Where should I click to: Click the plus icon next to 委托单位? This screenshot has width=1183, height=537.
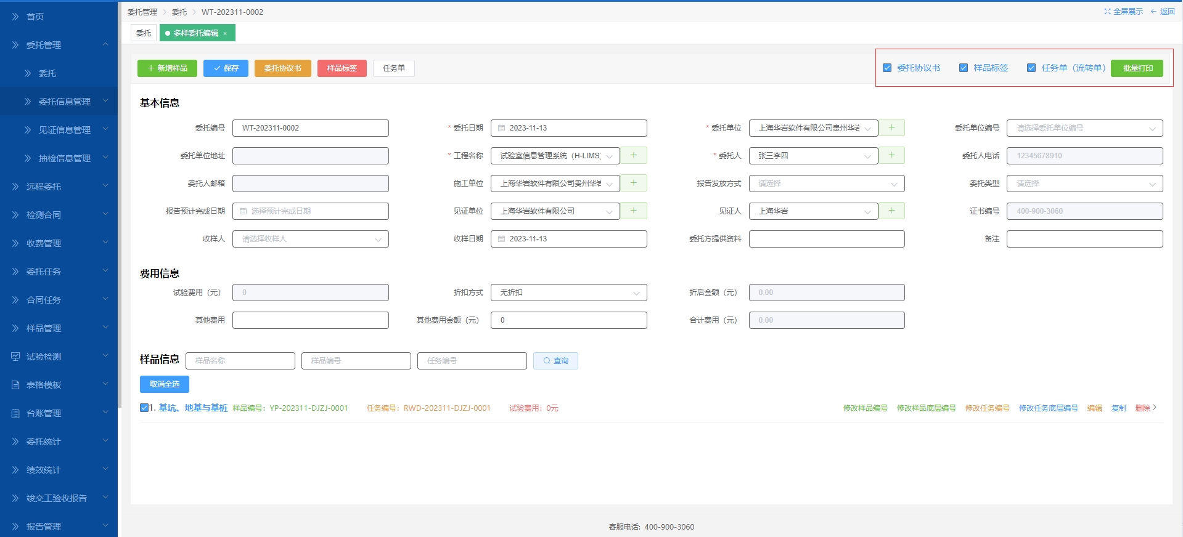pyautogui.click(x=891, y=127)
